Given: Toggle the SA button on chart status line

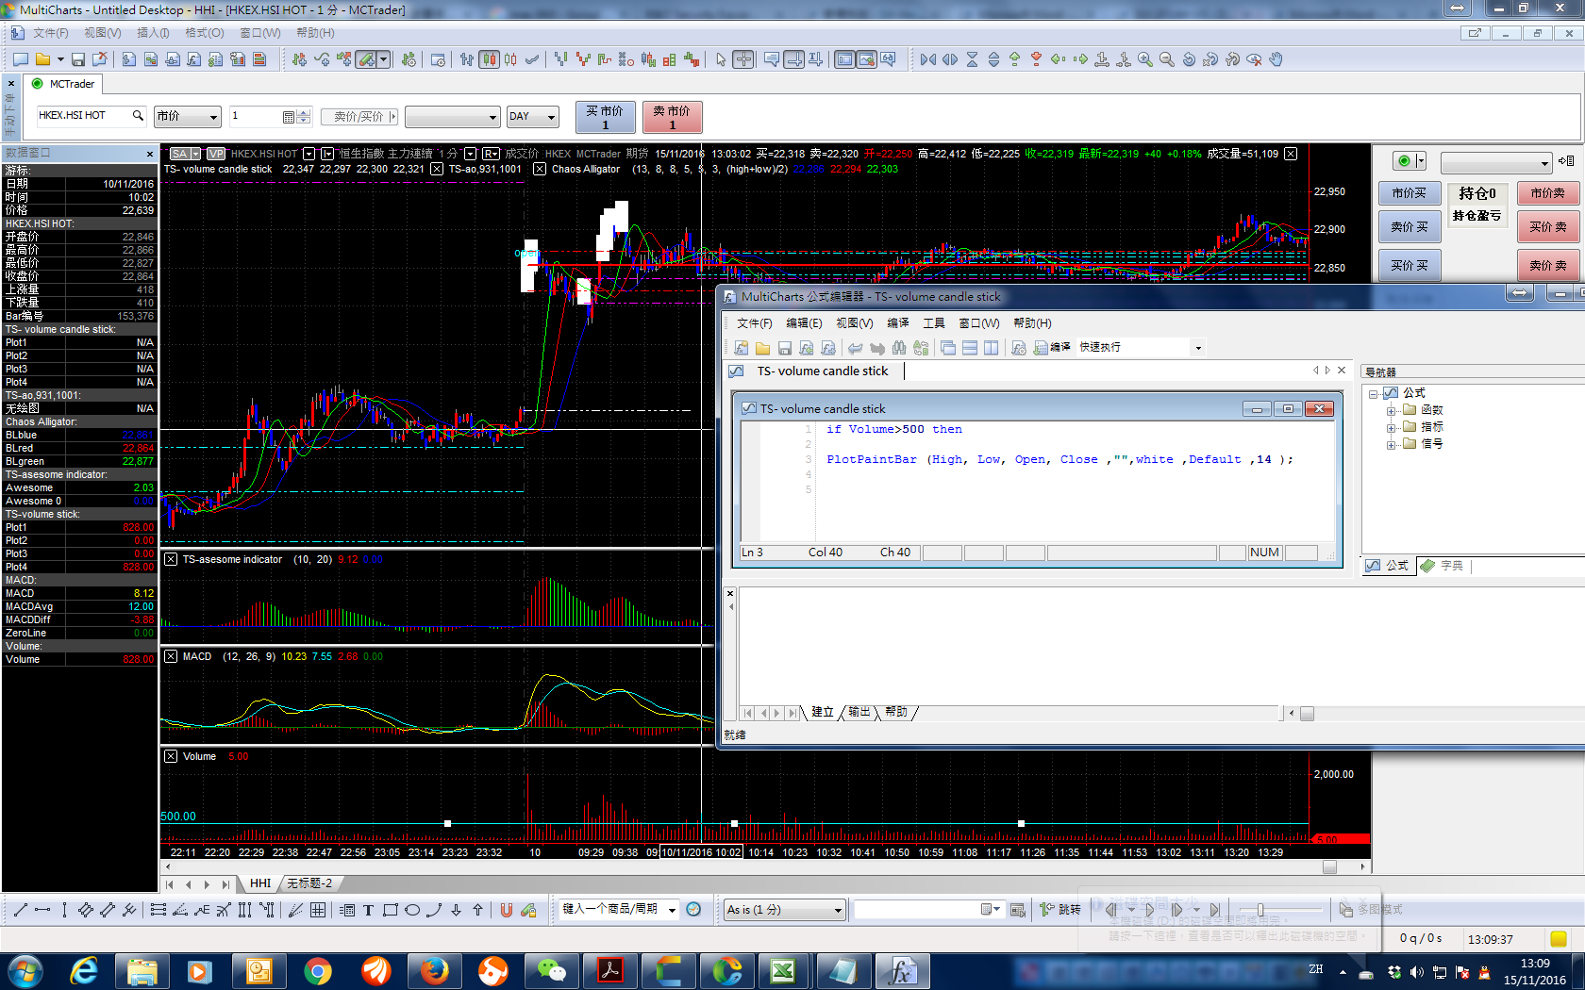Looking at the screenshot, I should (179, 154).
